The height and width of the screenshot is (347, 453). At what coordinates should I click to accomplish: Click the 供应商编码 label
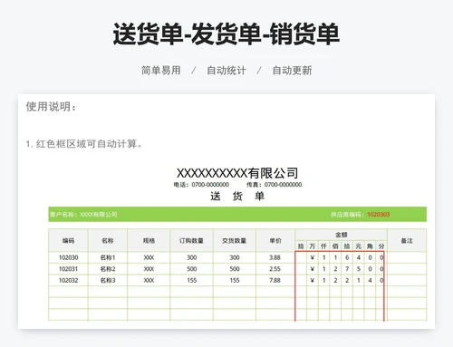348,215
